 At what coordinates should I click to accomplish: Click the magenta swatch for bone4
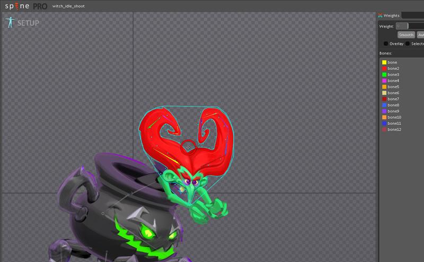pos(384,81)
